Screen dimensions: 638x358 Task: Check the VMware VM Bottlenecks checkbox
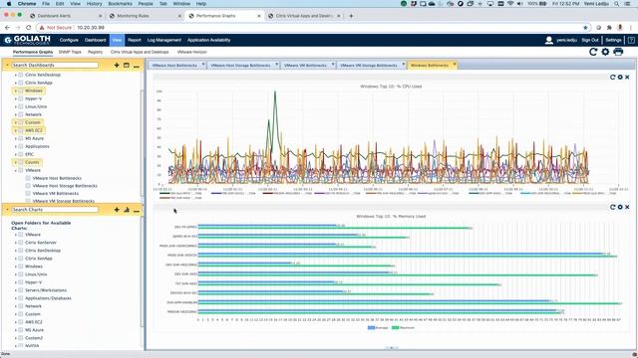(28, 194)
